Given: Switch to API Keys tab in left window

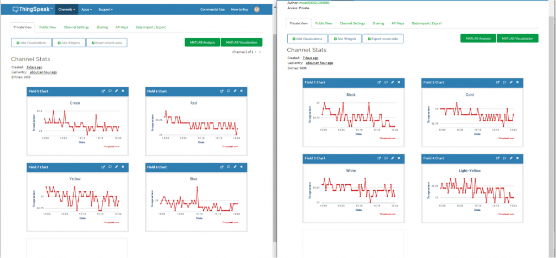Looking at the screenshot, I should (x=122, y=27).
